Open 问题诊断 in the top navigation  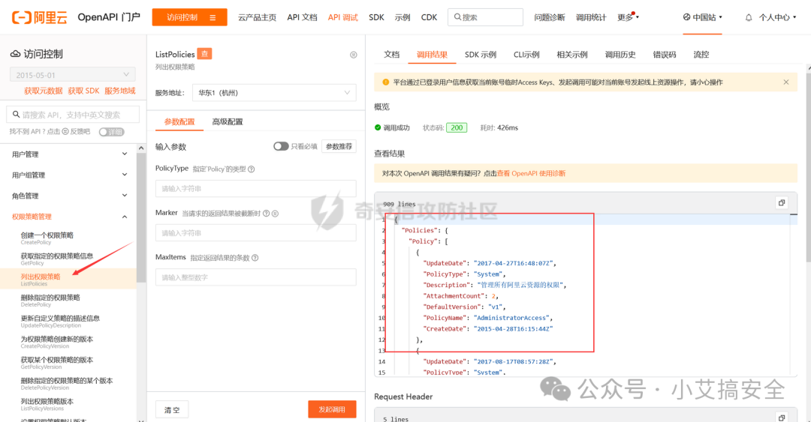tap(549, 17)
